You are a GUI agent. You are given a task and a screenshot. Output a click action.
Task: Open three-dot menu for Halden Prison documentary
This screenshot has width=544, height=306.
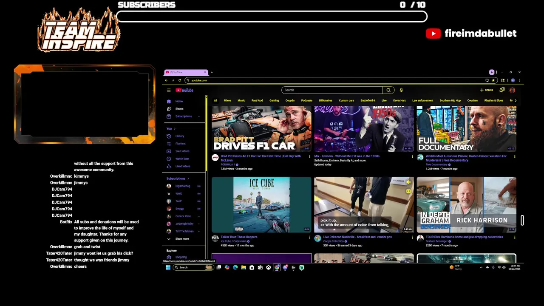point(515,157)
